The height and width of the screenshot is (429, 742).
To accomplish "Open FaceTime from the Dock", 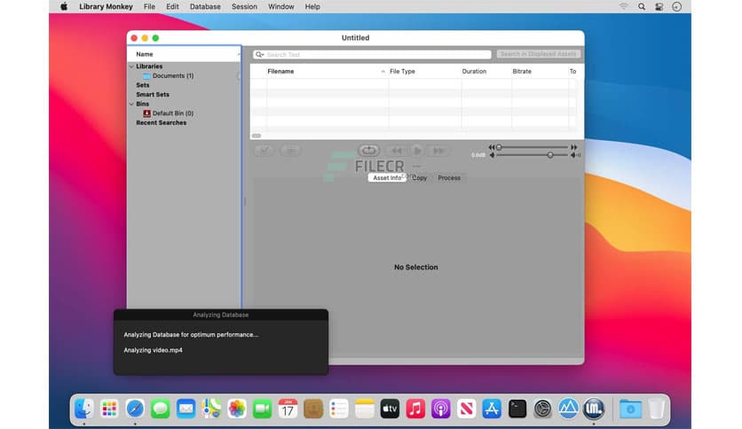I will pyautogui.click(x=262, y=409).
